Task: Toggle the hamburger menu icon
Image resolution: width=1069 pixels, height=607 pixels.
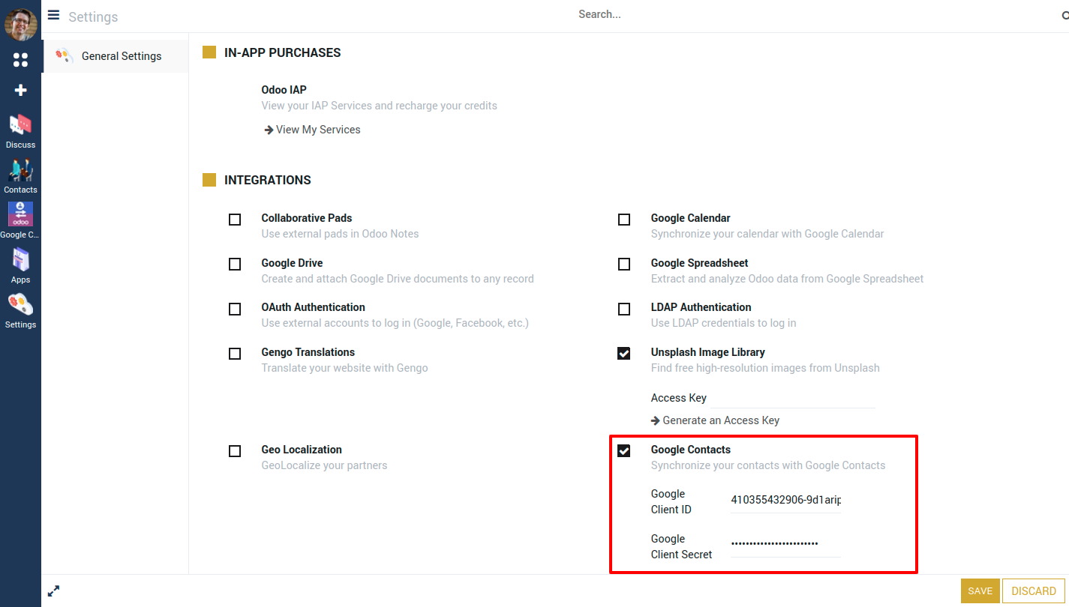Action: [53, 15]
